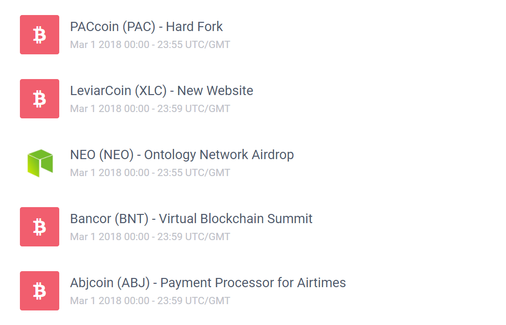Click the "(BNT)" ticker symbol text
The width and height of the screenshot is (506, 325).
(131, 219)
